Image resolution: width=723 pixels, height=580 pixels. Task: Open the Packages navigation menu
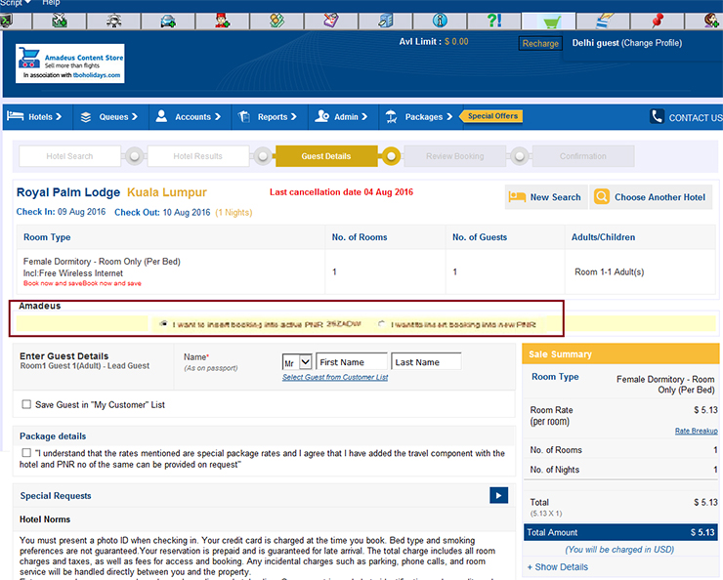pos(417,117)
